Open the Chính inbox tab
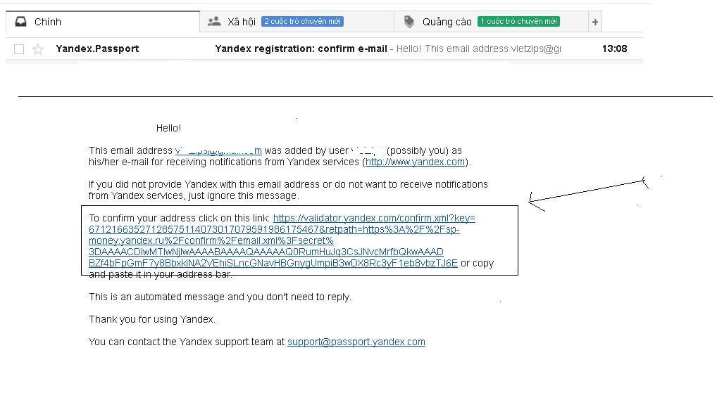717x400 pixels. click(x=103, y=22)
